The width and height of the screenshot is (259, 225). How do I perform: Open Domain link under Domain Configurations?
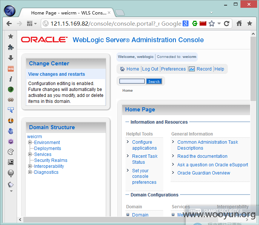[x=140, y=215]
